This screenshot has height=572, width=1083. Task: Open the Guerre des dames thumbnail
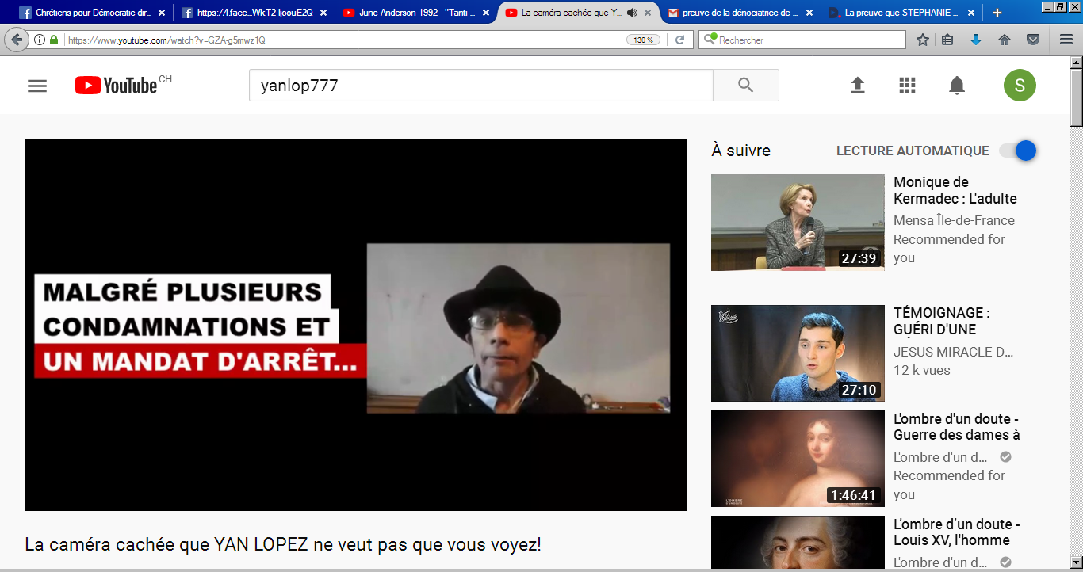[x=798, y=459]
